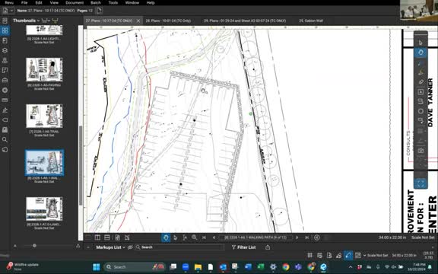The height and width of the screenshot is (274, 438).
Task: Choose the Pen markup tool in floating toolbar
Action: (421, 63)
